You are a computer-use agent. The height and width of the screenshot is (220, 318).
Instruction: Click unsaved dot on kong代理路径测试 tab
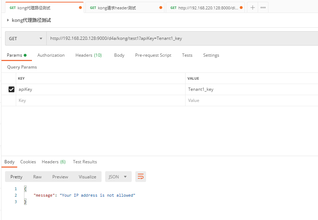point(80,8)
